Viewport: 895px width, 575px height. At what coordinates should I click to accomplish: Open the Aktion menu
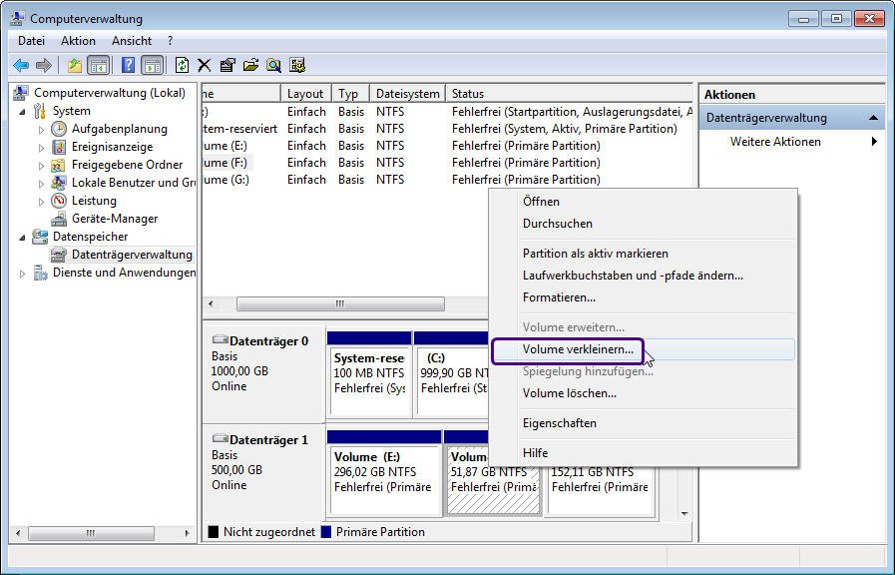(78, 41)
